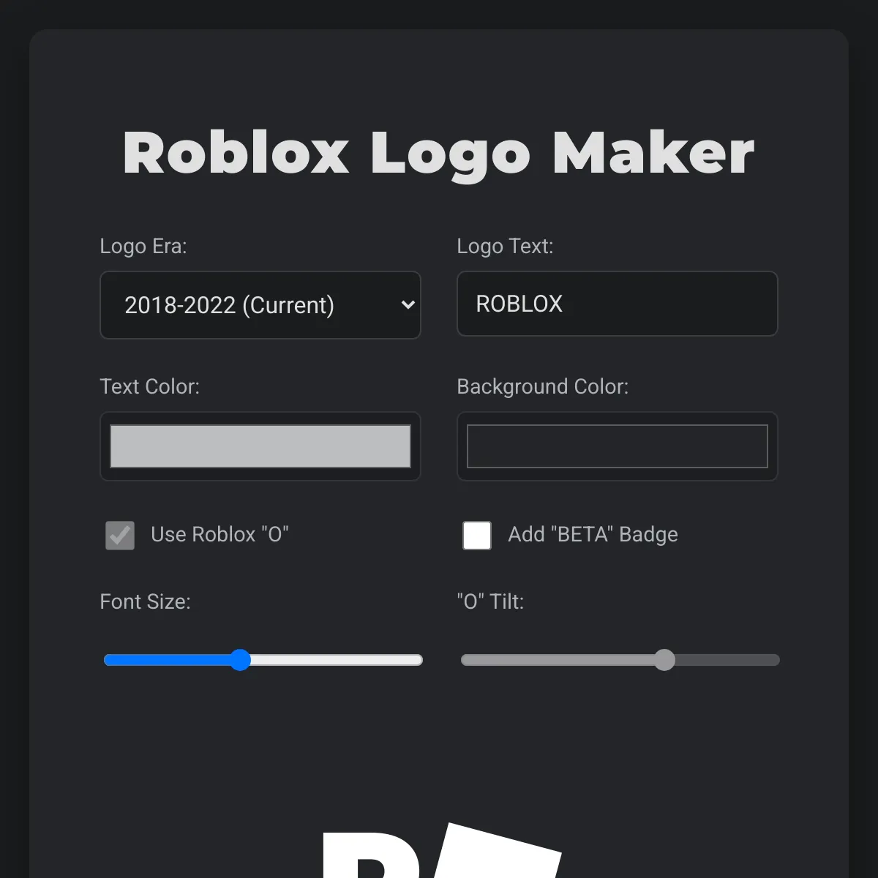Click the Text Color label
Image resolution: width=878 pixels, height=878 pixels.
pos(150,386)
